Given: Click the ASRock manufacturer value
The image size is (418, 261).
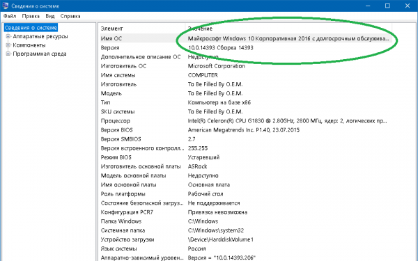Looking at the screenshot, I should pyautogui.click(x=197, y=166).
